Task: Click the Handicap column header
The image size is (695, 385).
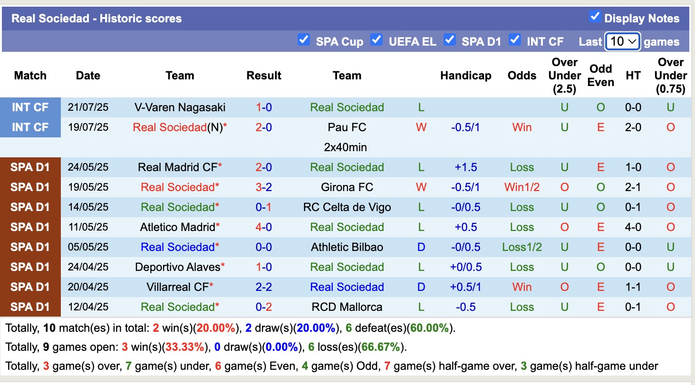Action: point(466,75)
